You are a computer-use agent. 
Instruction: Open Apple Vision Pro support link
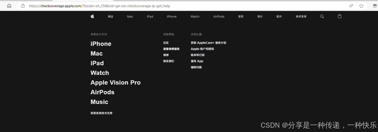click(x=115, y=83)
